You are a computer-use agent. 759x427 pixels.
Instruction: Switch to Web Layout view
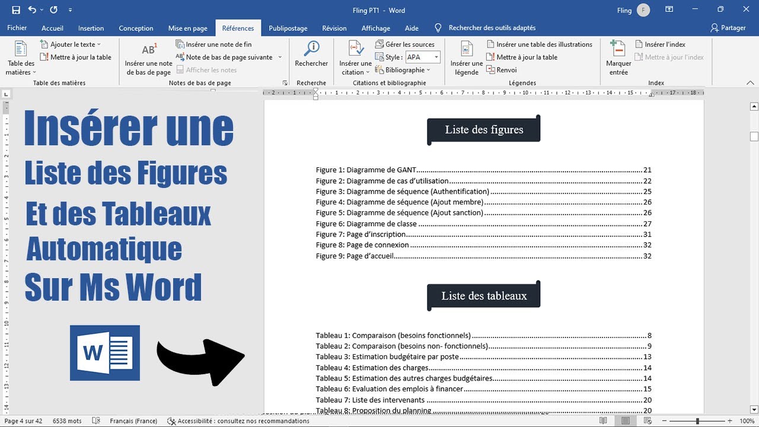pos(647,421)
